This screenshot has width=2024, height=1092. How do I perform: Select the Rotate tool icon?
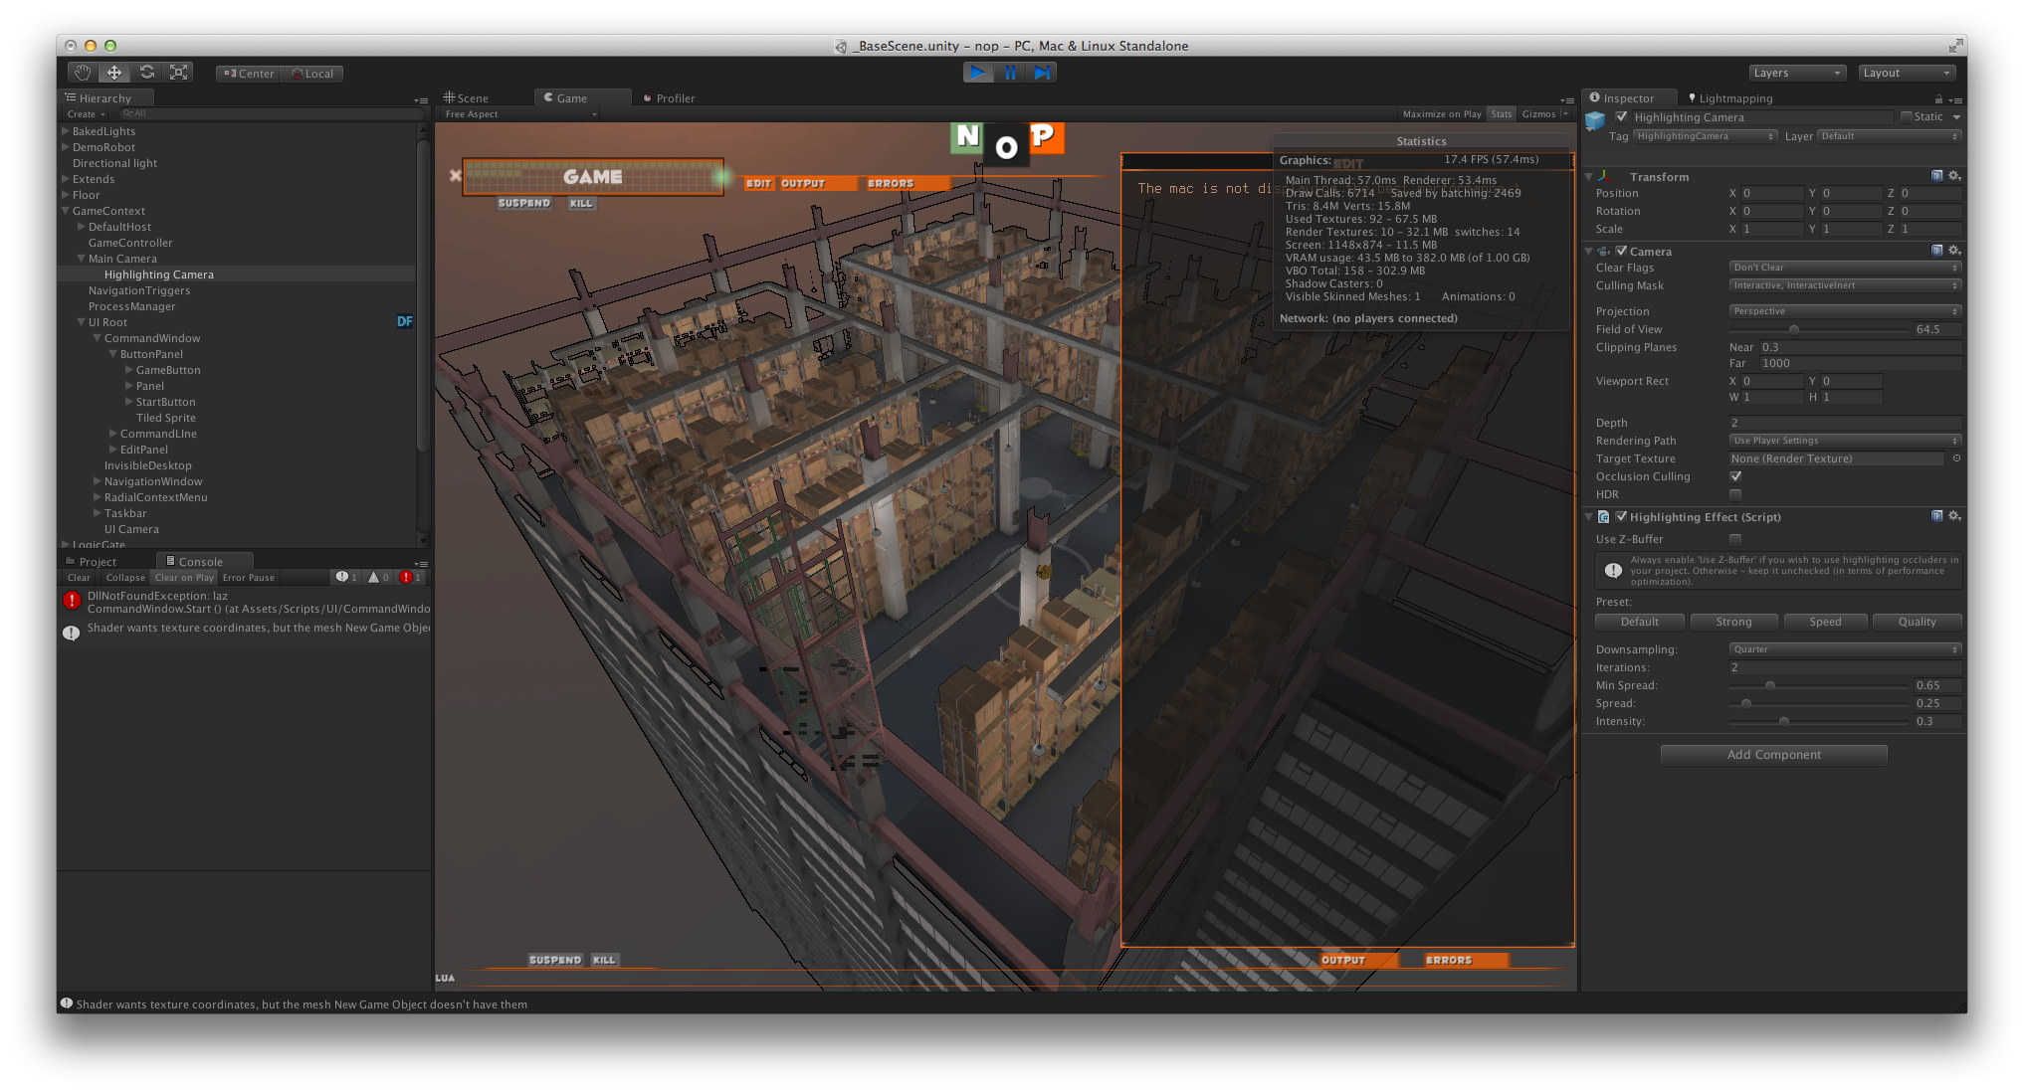[x=147, y=73]
